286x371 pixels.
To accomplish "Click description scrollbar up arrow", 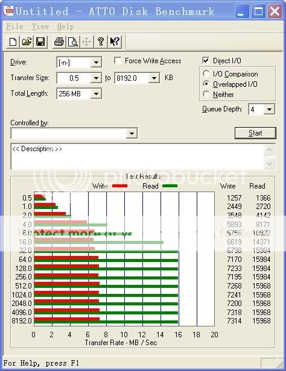I will pyautogui.click(x=270, y=150).
